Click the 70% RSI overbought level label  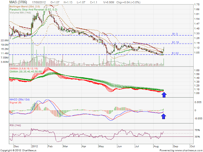197,130
